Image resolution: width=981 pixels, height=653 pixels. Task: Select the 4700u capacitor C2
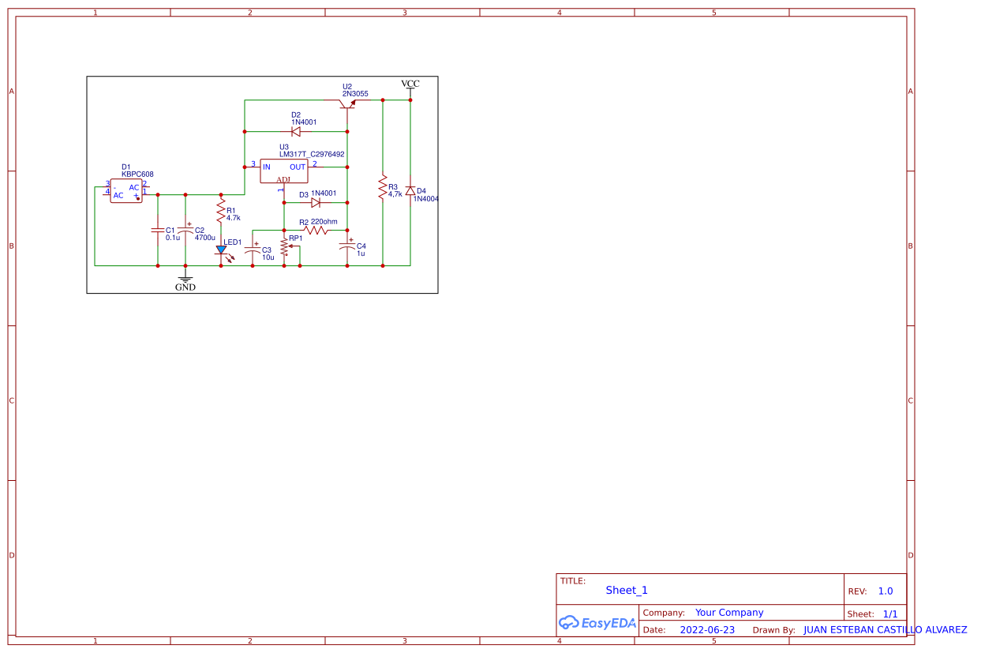click(x=185, y=229)
